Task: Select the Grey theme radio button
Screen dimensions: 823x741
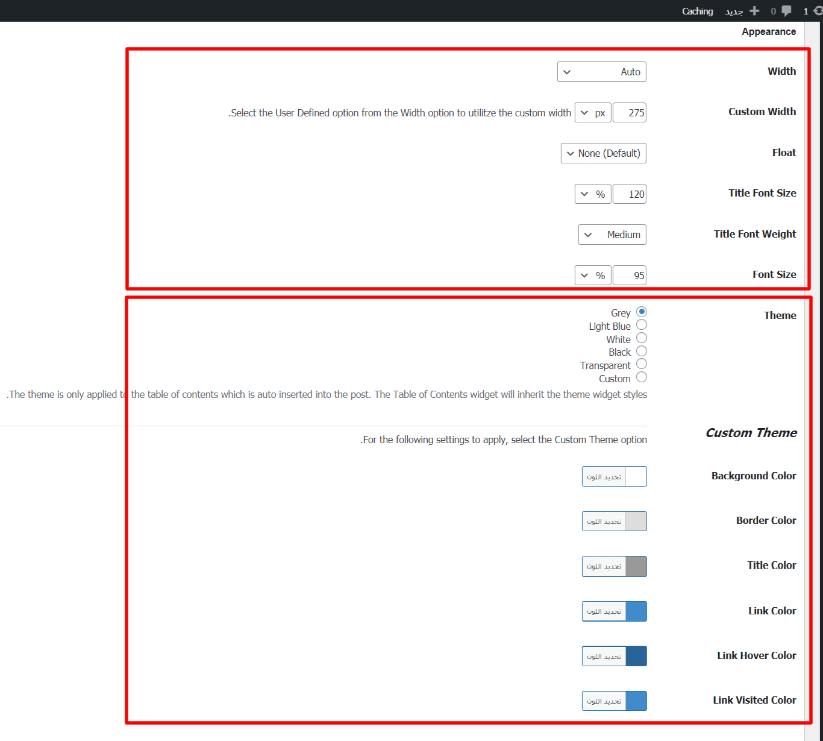Action: [642, 312]
